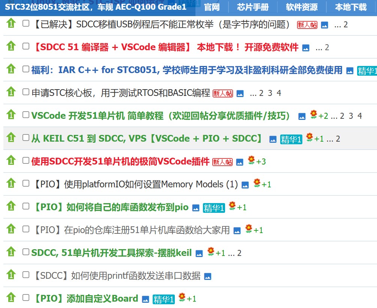This screenshot has height=308, width=377.
Task: Click pin arrow icon beside 福利: IAR C++ thread
Action: [x=11, y=69]
